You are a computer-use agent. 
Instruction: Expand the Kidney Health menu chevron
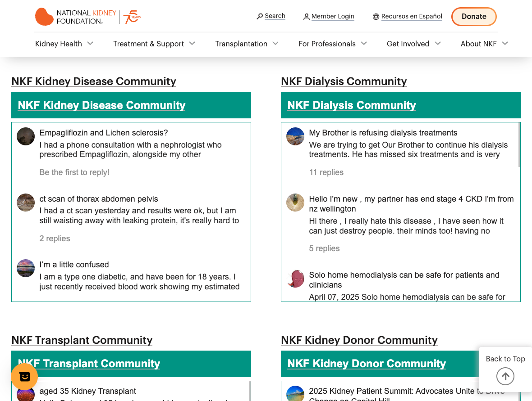click(90, 43)
